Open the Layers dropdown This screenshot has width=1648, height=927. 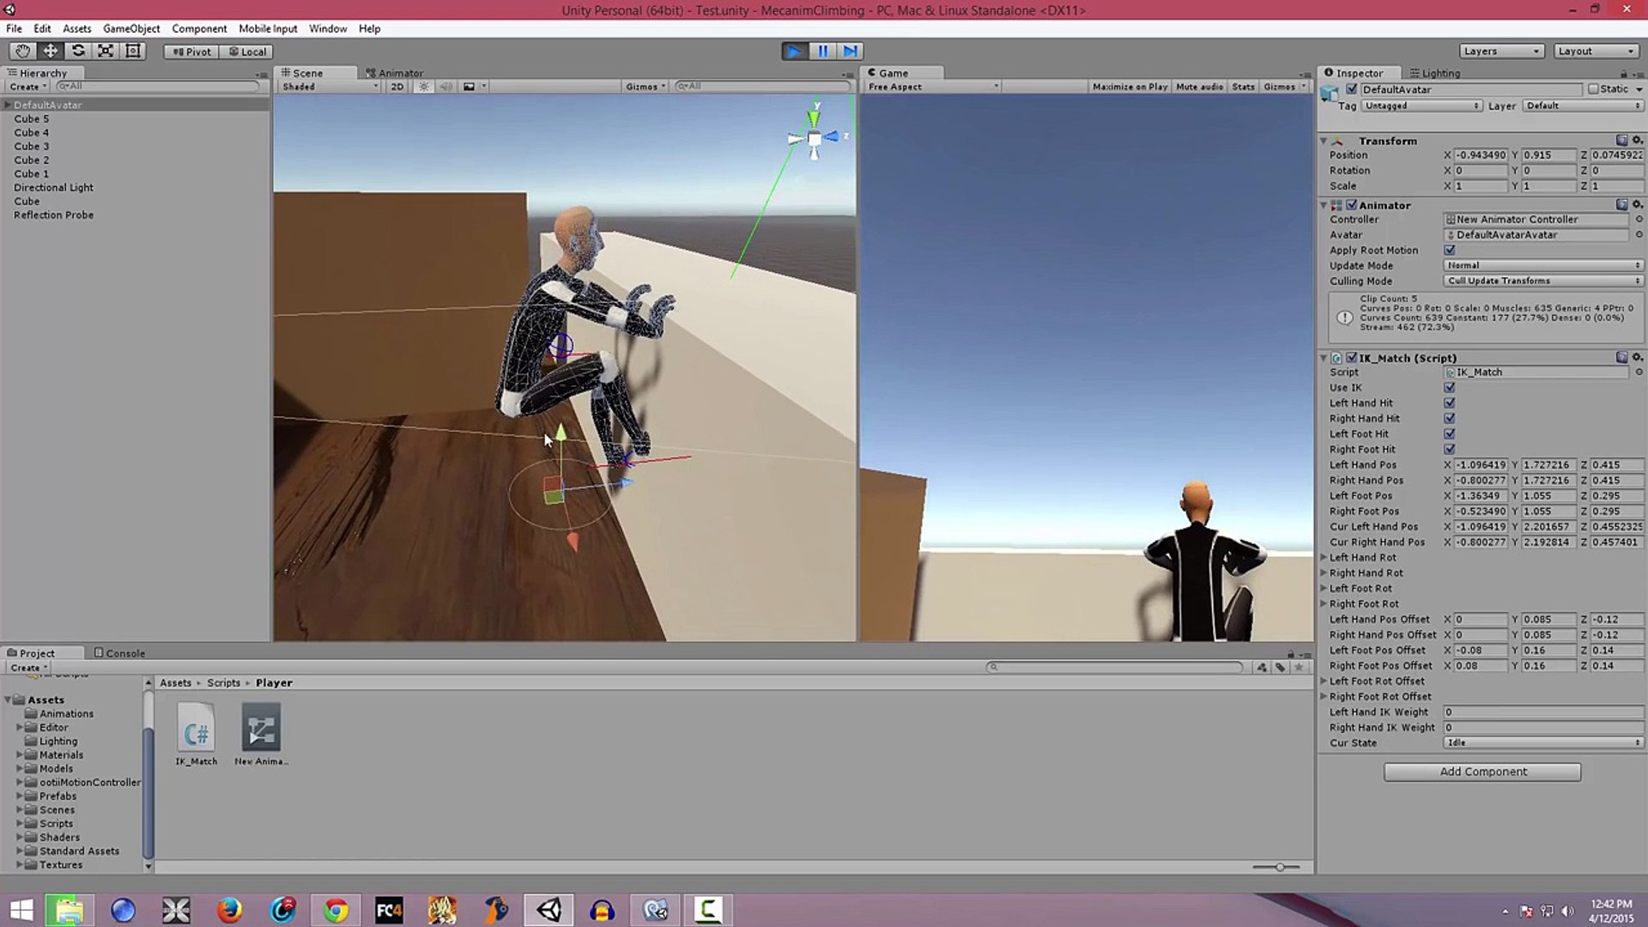pos(1500,51)
